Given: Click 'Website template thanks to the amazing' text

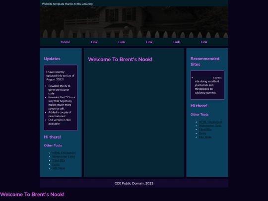Looking at the screenshot, I should tap(67, 4).
